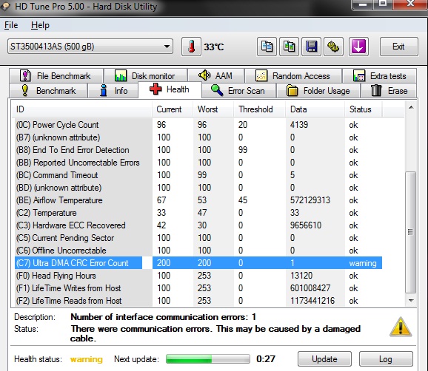Click the copy screenshot toolbar icon
Viewport: 428px width, 371px height.
[x=289, y=47]
